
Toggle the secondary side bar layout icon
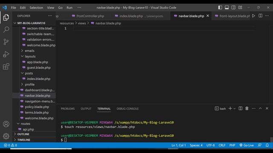point(233,8)
